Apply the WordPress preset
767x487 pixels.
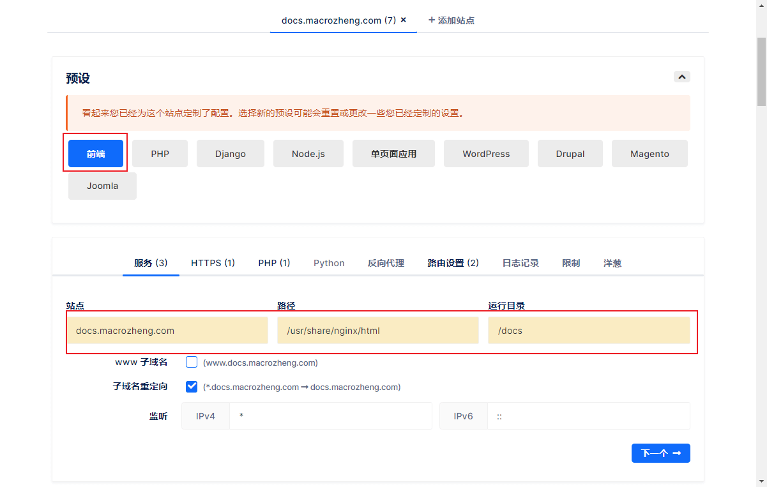[486, 154]
